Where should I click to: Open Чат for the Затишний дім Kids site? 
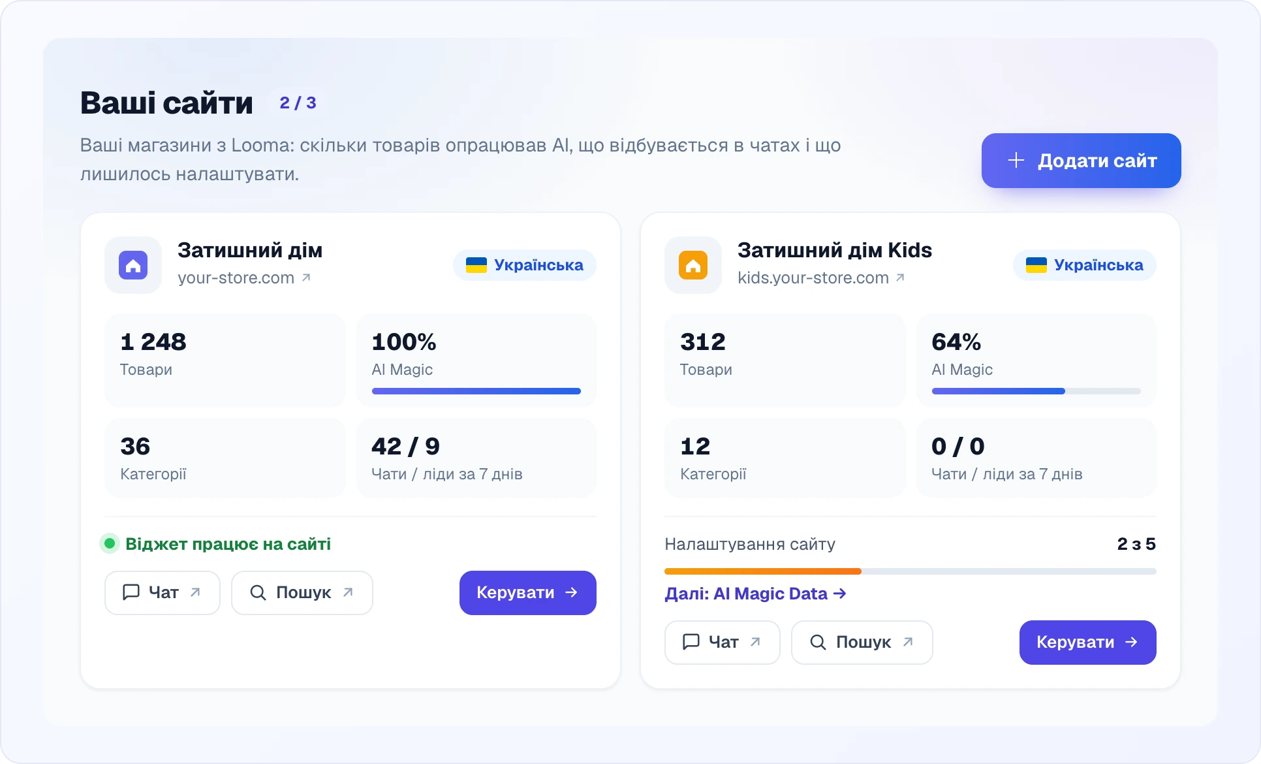723,643
